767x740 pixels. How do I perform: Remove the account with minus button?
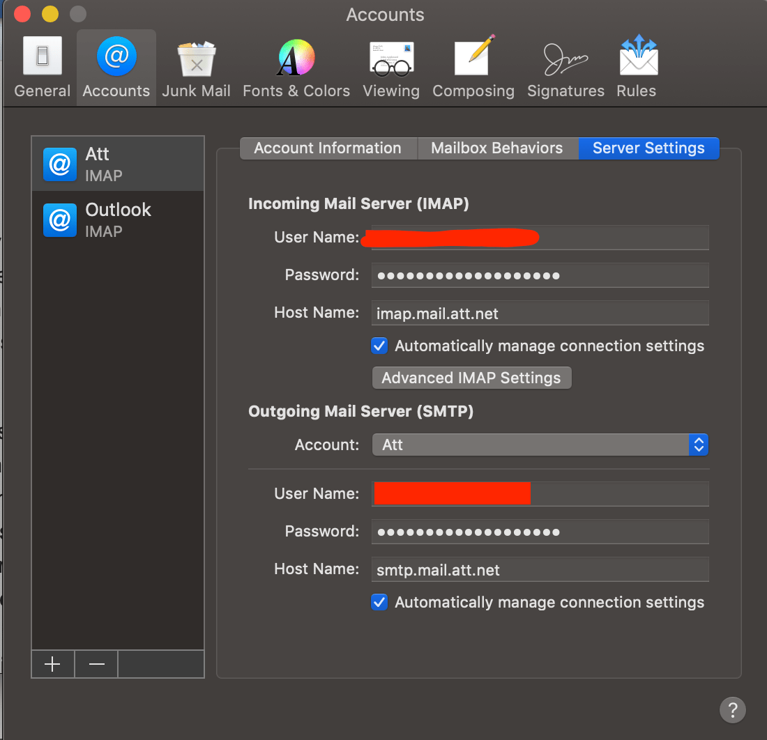pyautogui.click(x=96, y=664)
